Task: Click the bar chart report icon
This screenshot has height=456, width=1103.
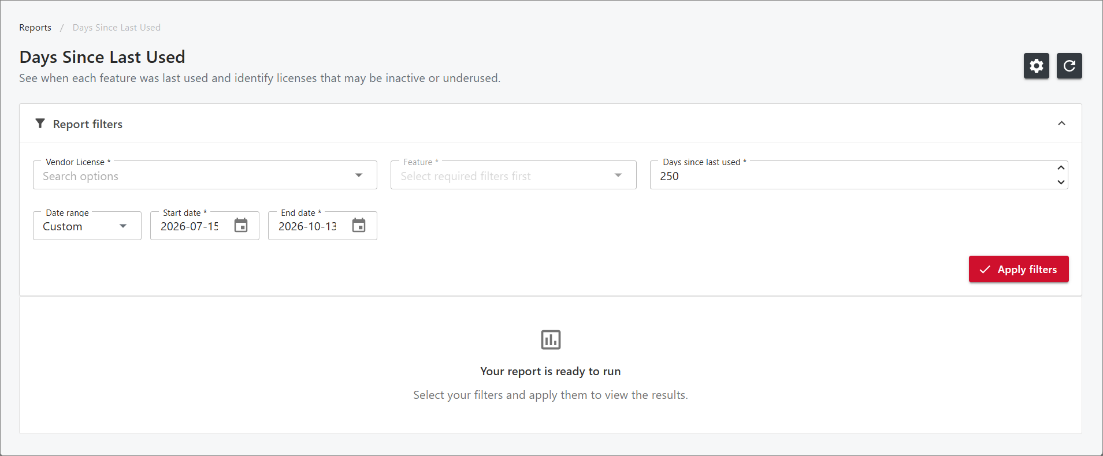Action: [551, 339]
